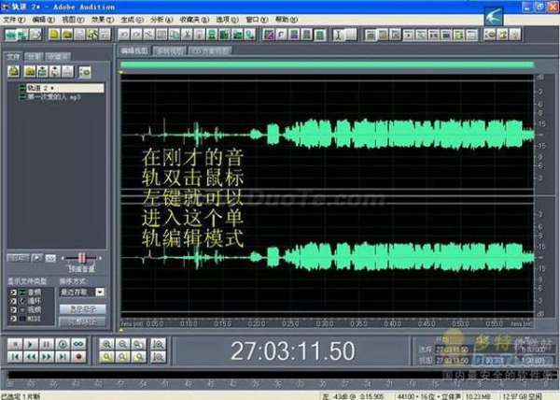
Task: Switch to the 编辑视图 tab
Action: coord(134,50)
